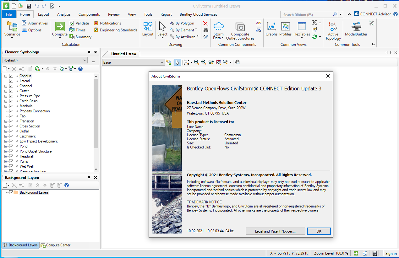Close the About CivilStorm dialog
Viewport: 399px width, 258px height.
pyautogui.click(x=328, y=76)
